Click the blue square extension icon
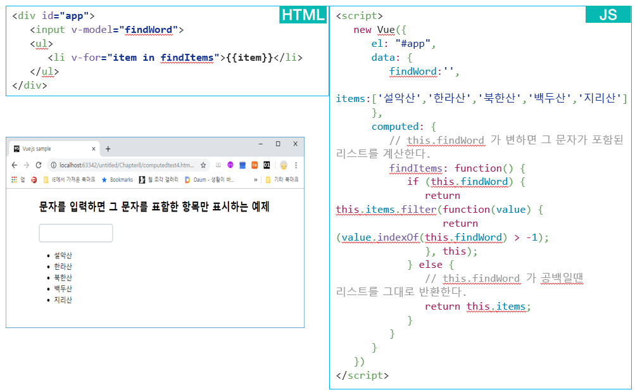Viewport: 635px width, 392px height. (x=242, y=165)
